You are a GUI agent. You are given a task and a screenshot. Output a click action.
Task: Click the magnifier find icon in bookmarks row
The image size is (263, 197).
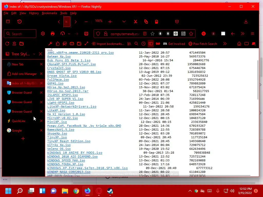click(x=136, y=44)
